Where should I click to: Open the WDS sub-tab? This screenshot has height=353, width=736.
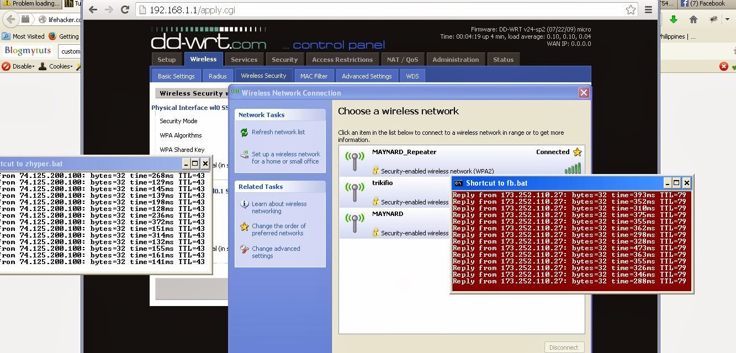point(412,76)
